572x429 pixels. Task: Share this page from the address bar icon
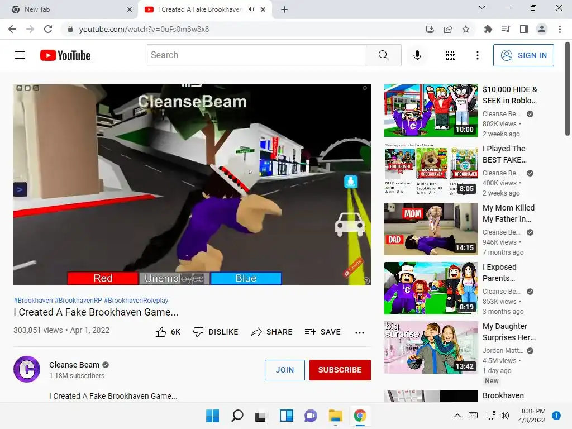448,29
